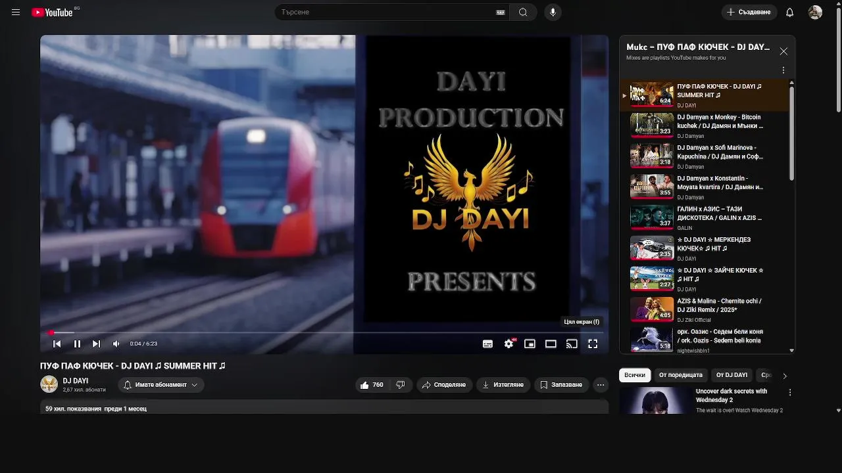
Task: Skip to previous video
Action: (57, 344)
